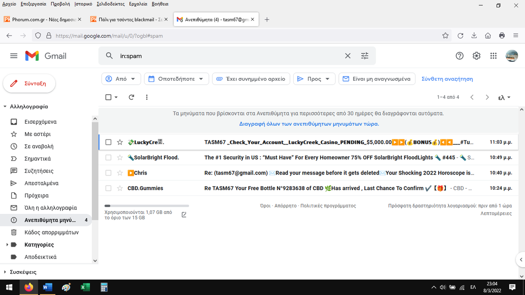The width and height of the screenshot is (525, 295).
Task: Open the Gmail main menu hamburger
Action: pyautogui.click(x=14, y=56)
